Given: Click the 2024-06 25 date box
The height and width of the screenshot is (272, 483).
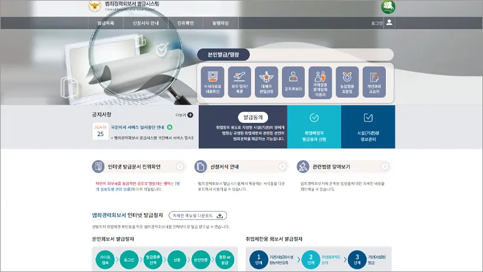Looking at the screenshot, I should (100, 131).
